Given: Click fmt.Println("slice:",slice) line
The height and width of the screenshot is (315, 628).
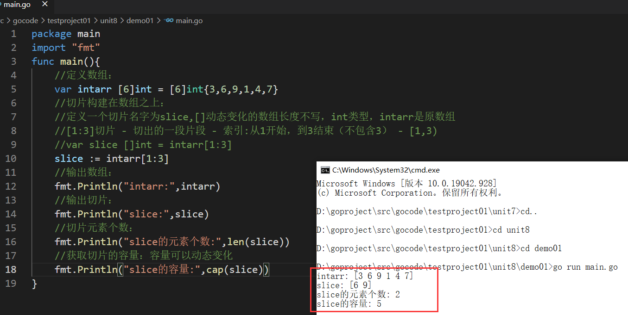Looking at the screenshot, I should (132, 214).
